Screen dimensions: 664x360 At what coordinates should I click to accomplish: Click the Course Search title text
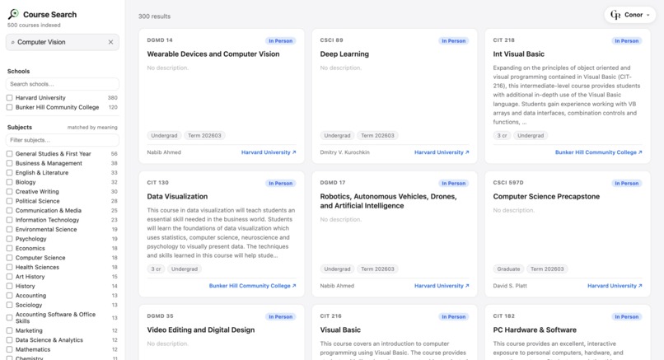point(49,14)
